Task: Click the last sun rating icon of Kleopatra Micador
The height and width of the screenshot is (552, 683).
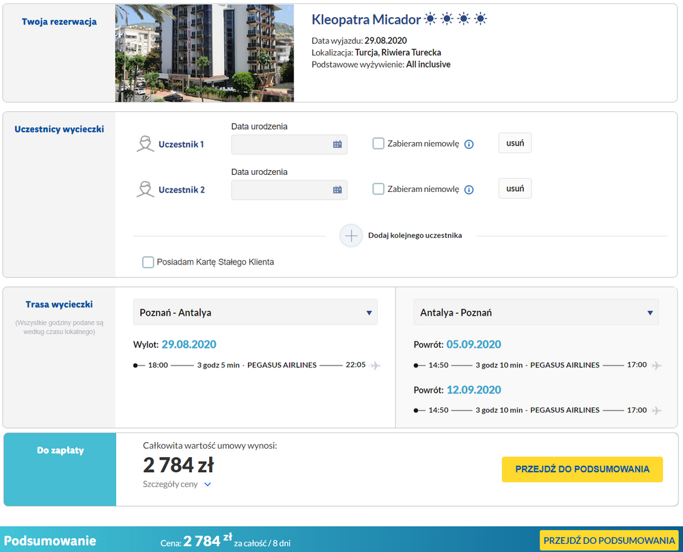Action: pos(480,18)
